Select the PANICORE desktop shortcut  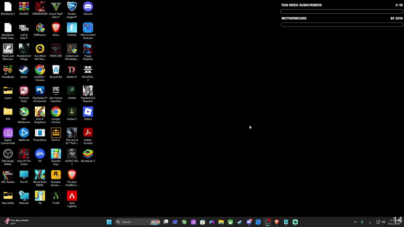coord(56,51)
